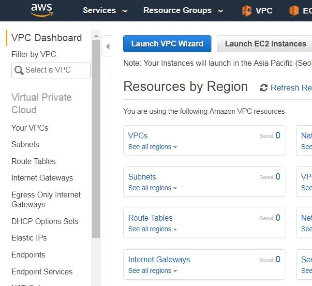Select DHCP Options Sets in sidebar

[45, 221]
